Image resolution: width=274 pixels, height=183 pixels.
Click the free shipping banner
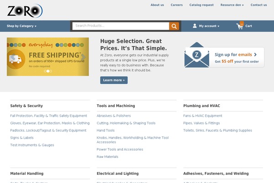coord(47,57)
